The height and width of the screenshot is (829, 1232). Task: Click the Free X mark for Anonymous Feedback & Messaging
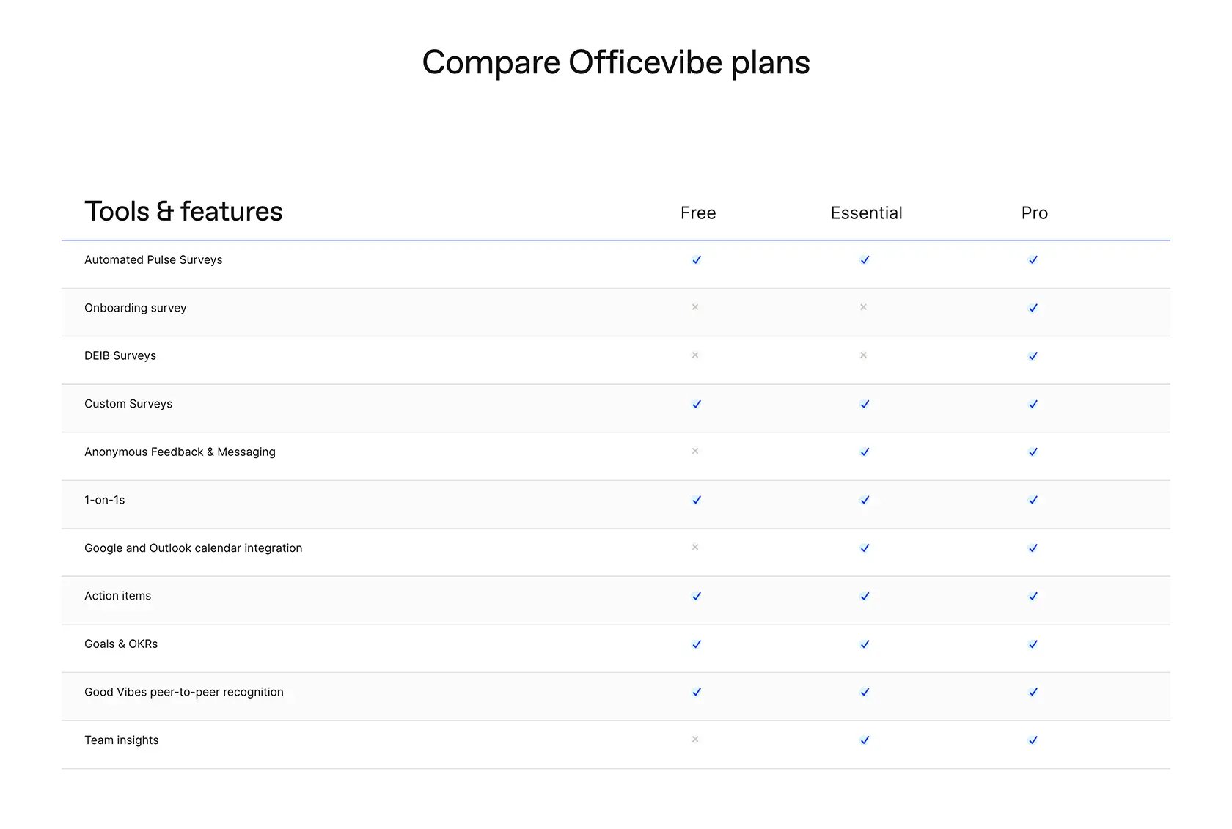tap(695, 451)
